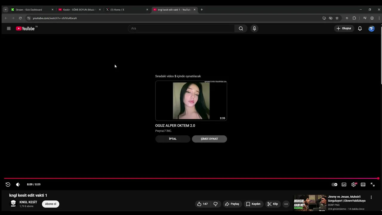Click the DDRP PNG channel name
The height and width of the screenshot is (215, 382).
(x=334, y=205)
